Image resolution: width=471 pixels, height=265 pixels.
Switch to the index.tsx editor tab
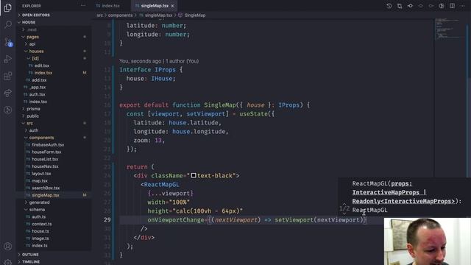pyautogui.click(x=110, y=6)
